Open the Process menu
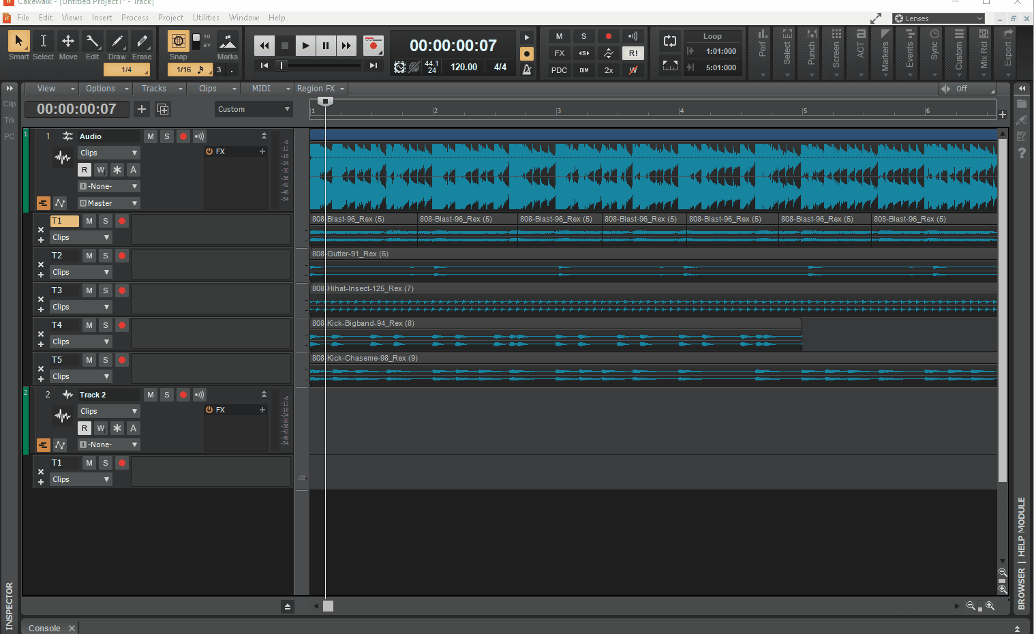 tap(134, 18)
